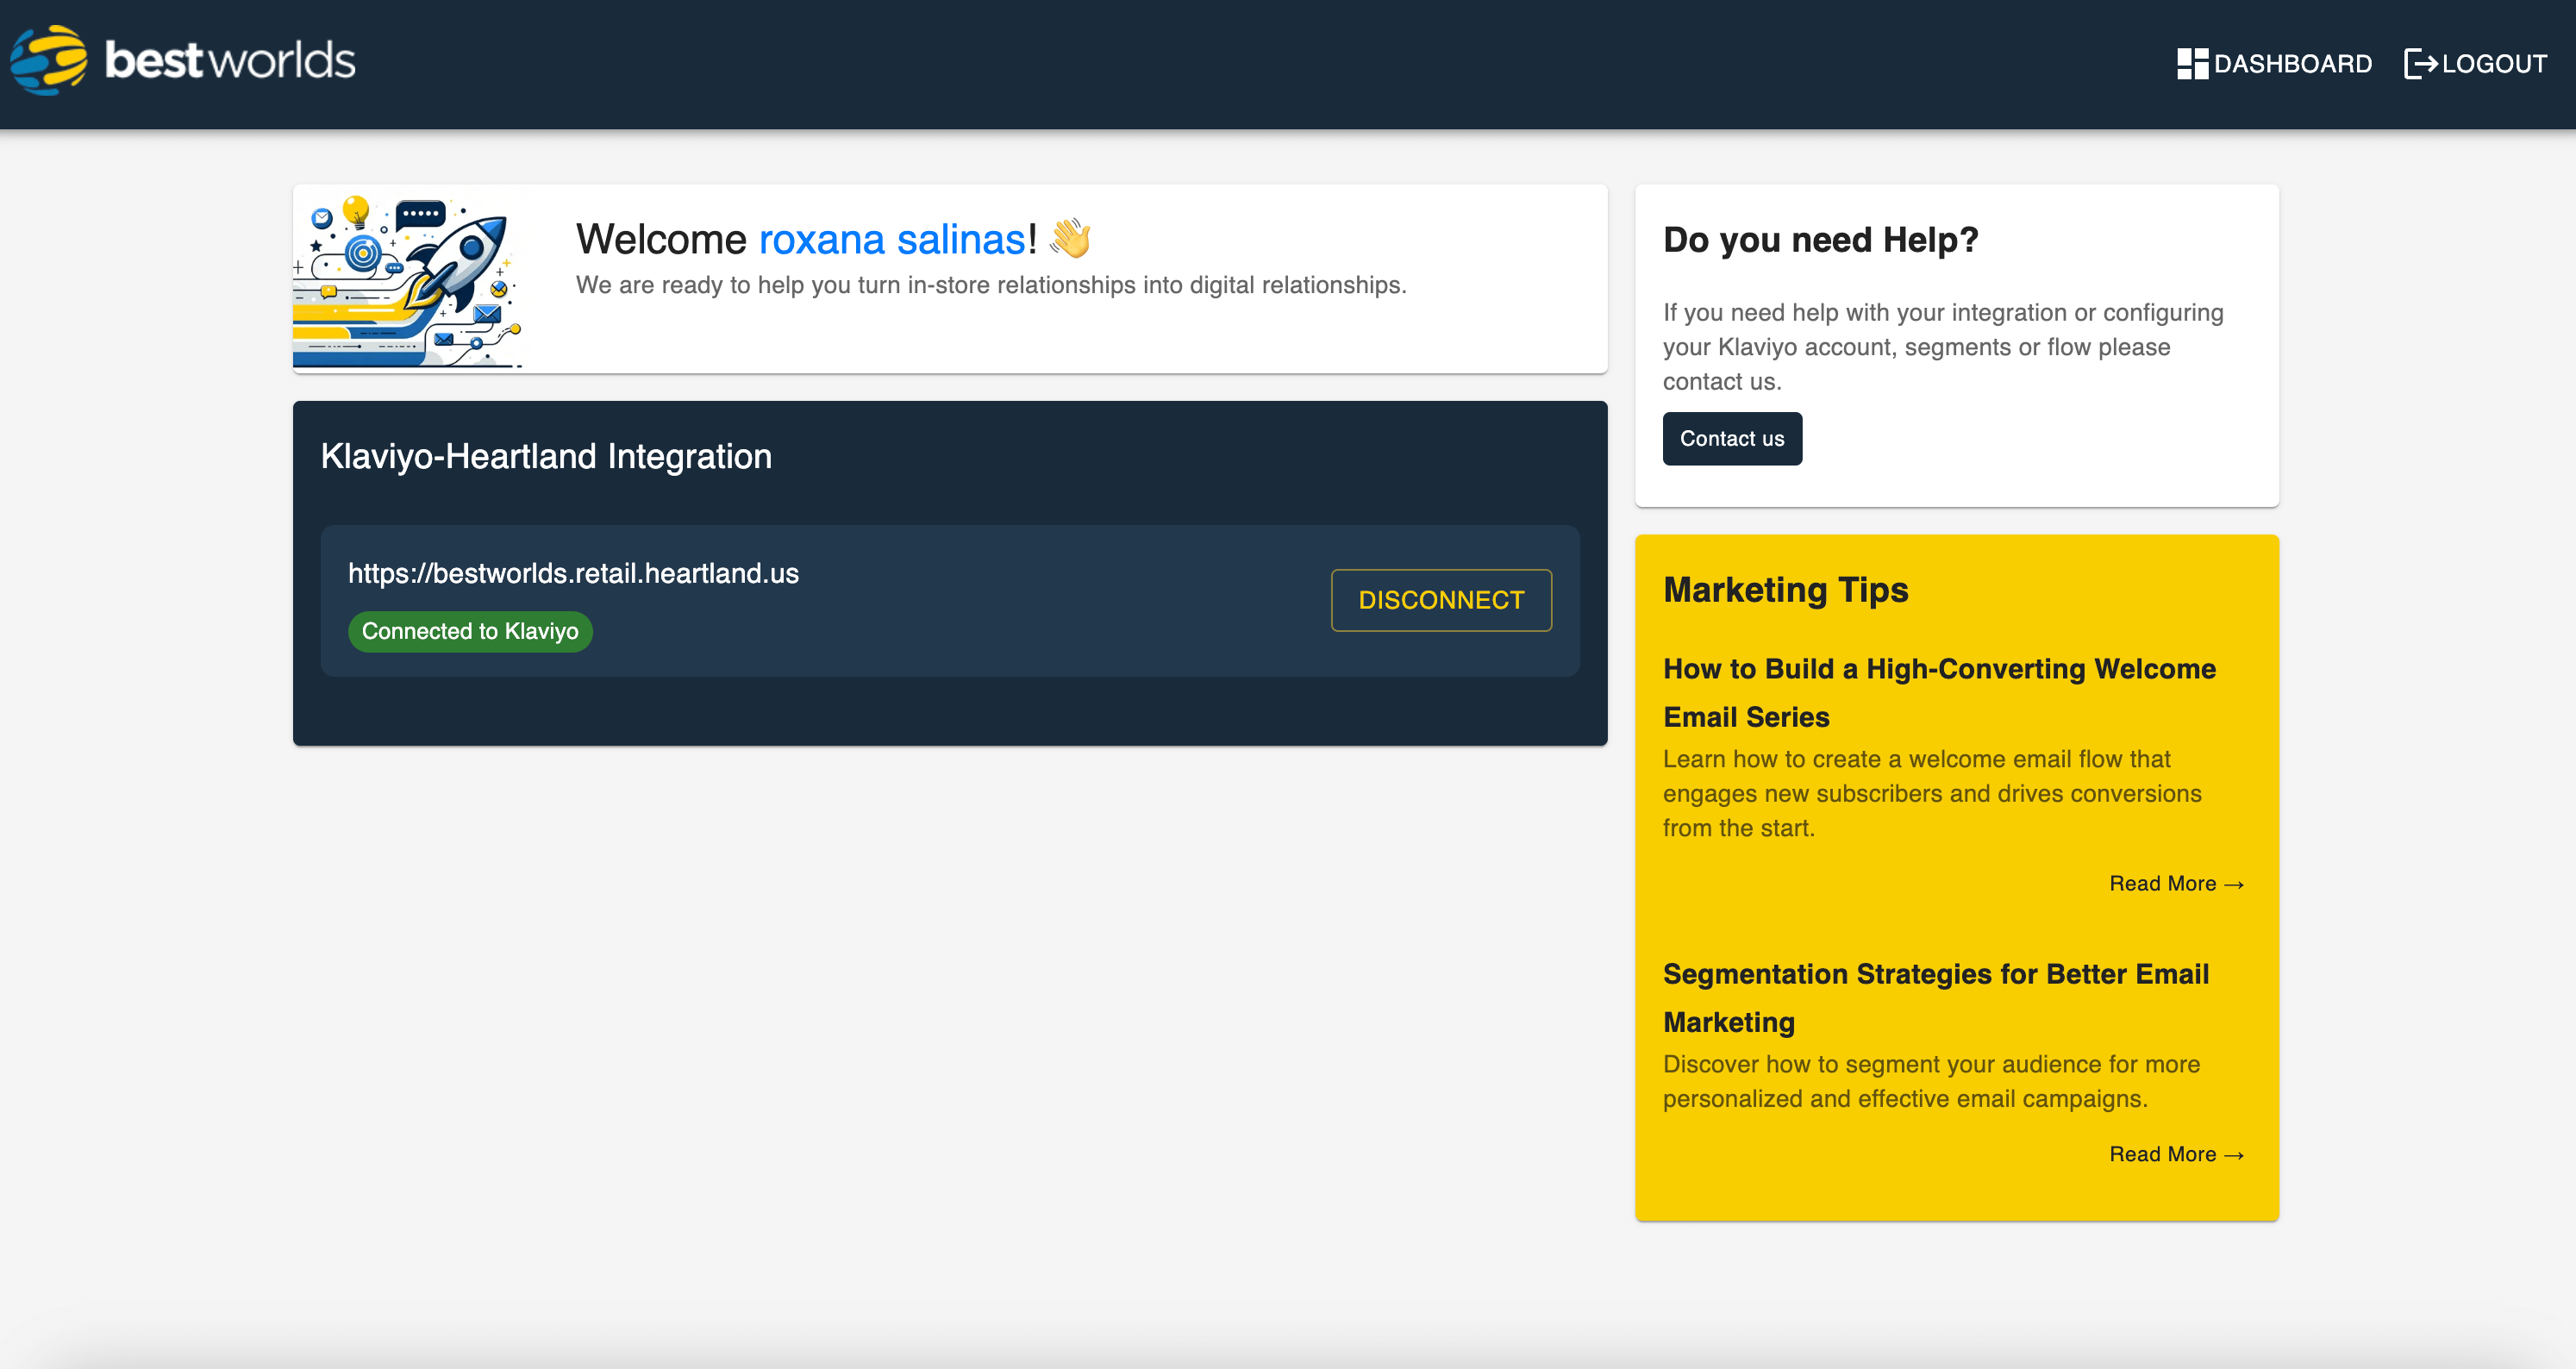Click the Do you need Help? heading
The image size is (2576, 1369).
click(1820, 240)
